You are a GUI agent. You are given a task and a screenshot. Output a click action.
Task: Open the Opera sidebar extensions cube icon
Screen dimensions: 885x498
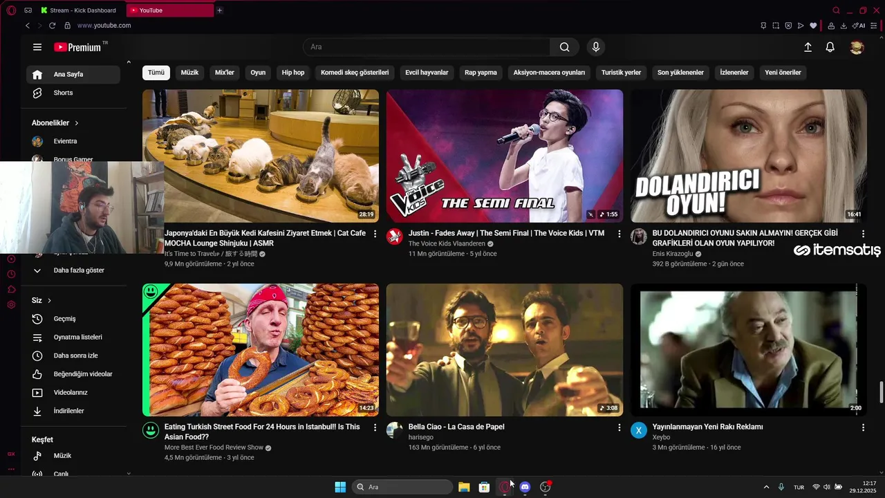point(11,289)
